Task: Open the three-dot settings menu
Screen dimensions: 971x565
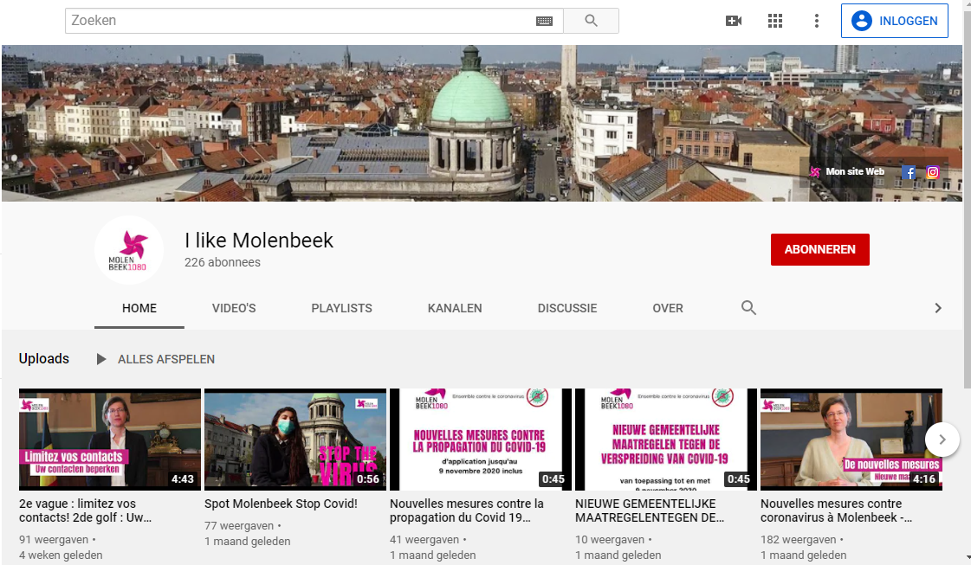Action: [x=816, y=21]
